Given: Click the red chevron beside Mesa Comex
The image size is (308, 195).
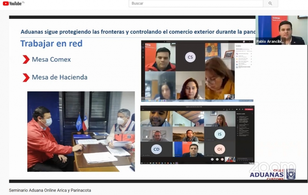Looking at the screenshot, I should tap(26, 59).
